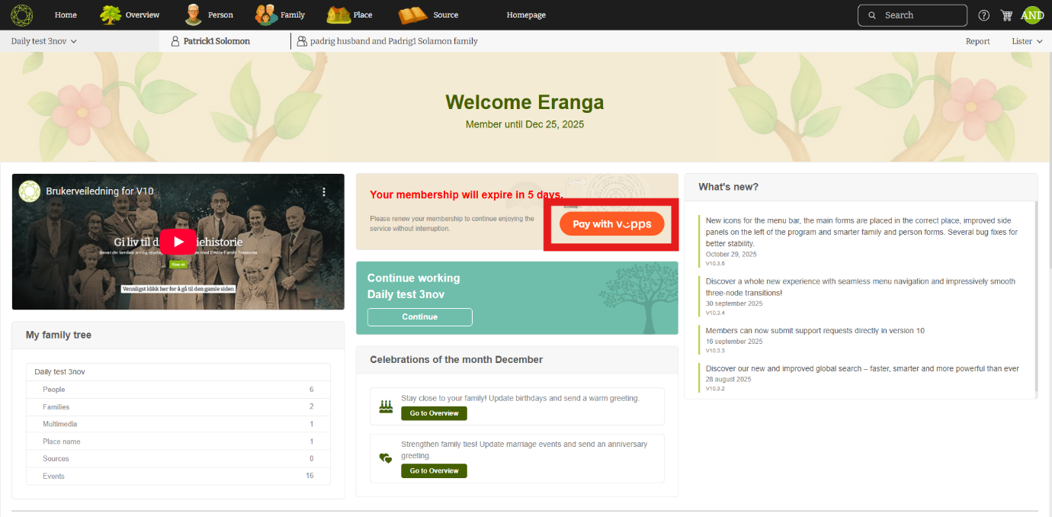The width and height of the screenshot is (1052, 517).
Task: Click the help question mark icon
Action: point(983,15)
